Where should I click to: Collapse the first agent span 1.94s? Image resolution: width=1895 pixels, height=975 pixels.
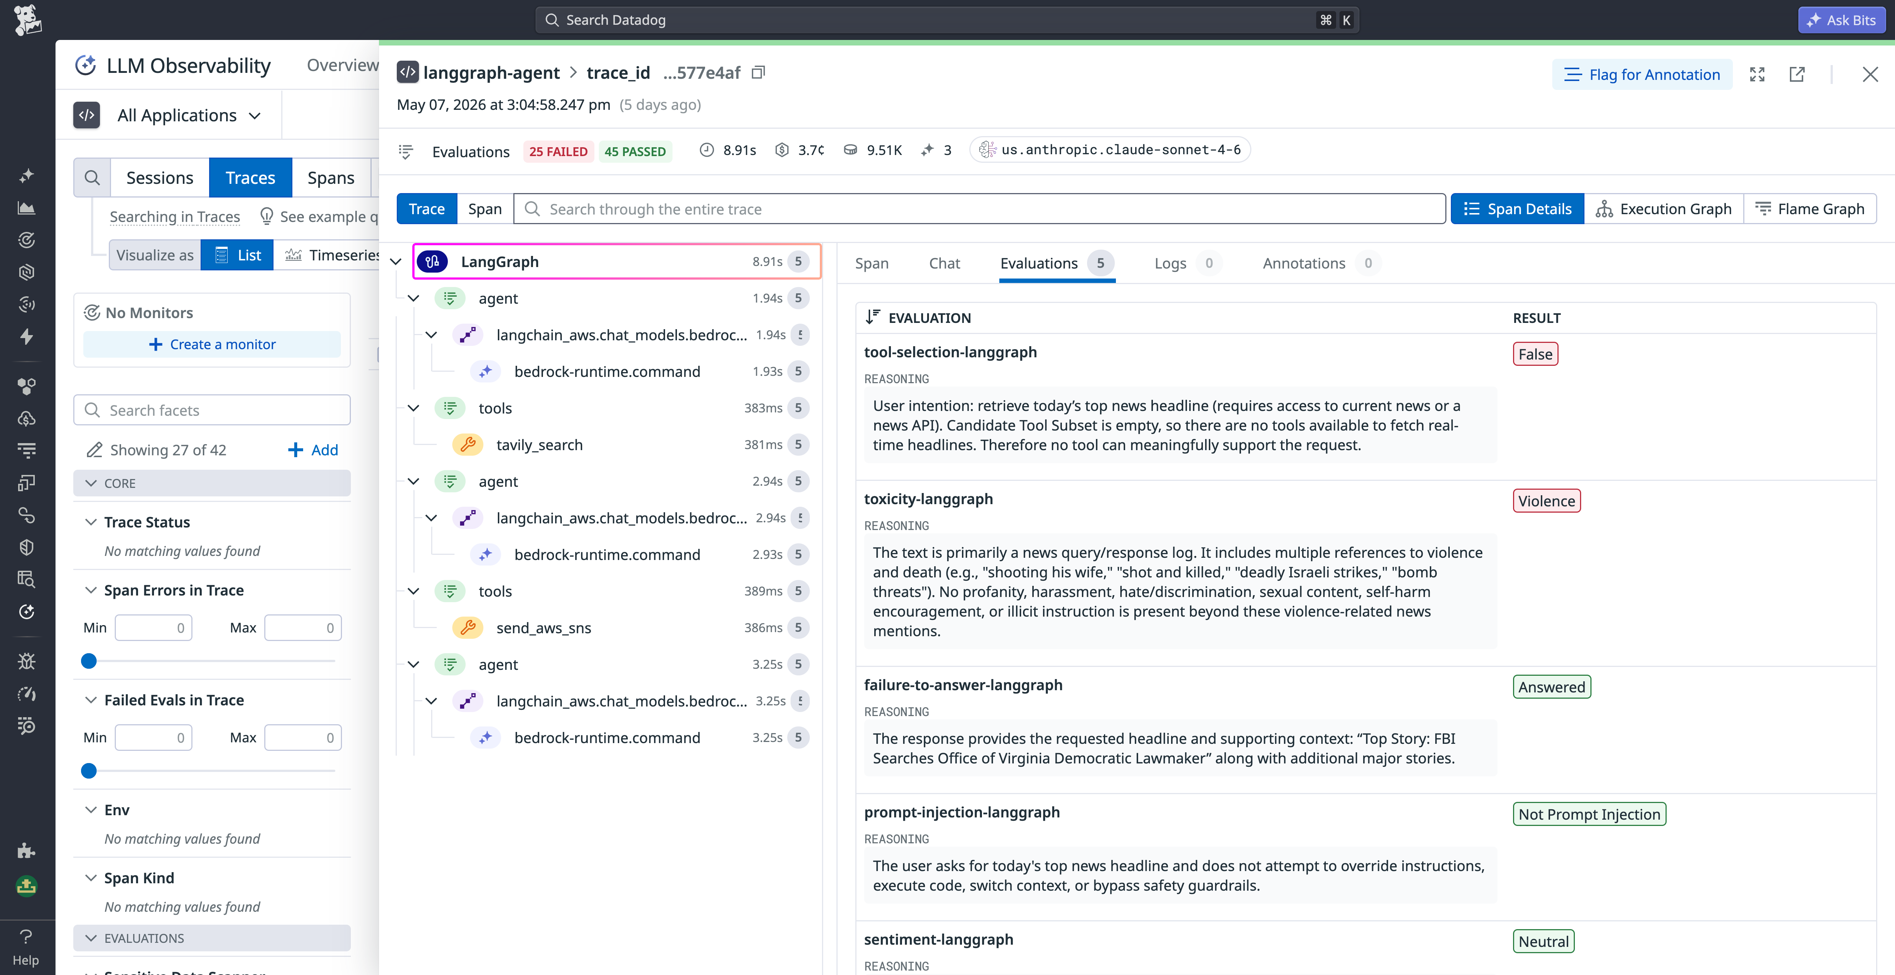(x=413, y=298)
